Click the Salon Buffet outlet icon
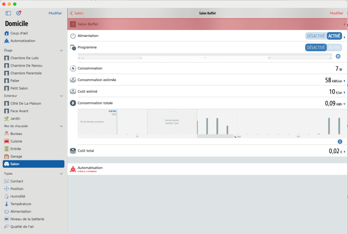Screen dimensions: 348x234 (x=73, y=24)
